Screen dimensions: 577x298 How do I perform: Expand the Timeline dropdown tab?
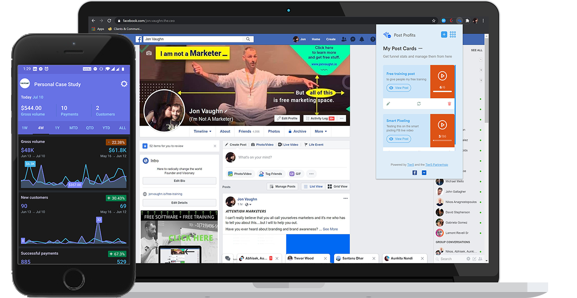click(x=202, y=132)
